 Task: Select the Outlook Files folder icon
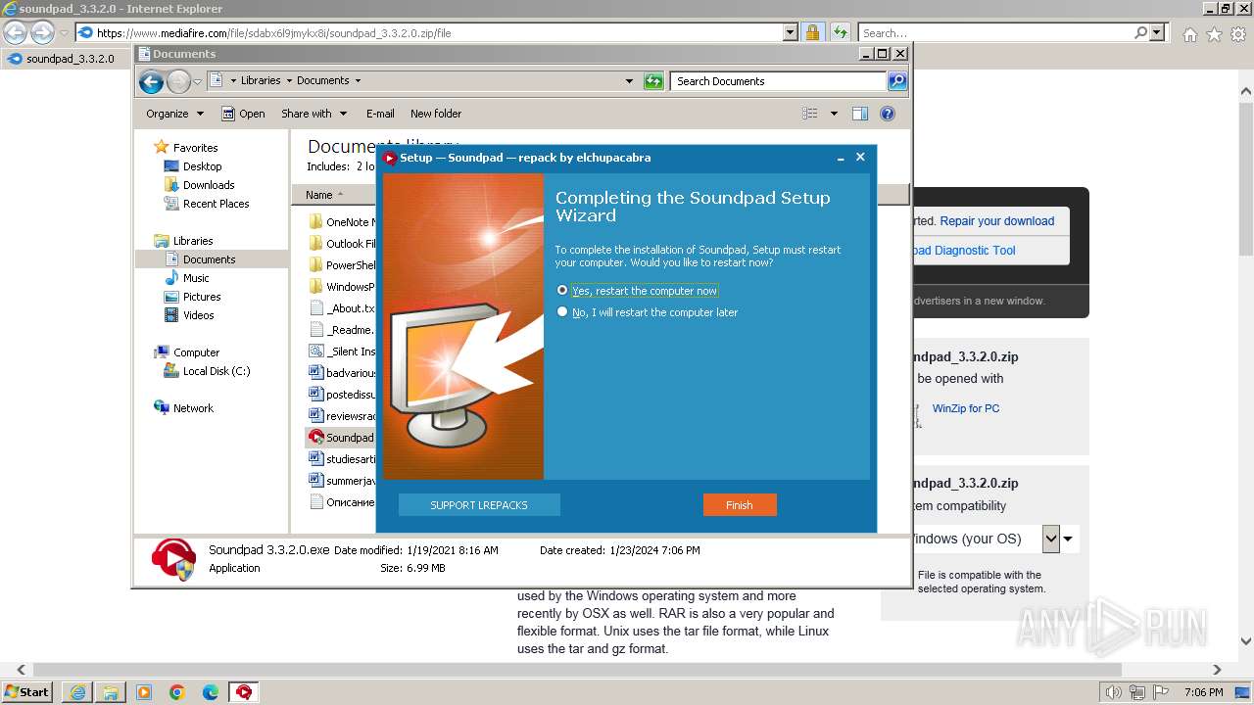click(315, 244)
